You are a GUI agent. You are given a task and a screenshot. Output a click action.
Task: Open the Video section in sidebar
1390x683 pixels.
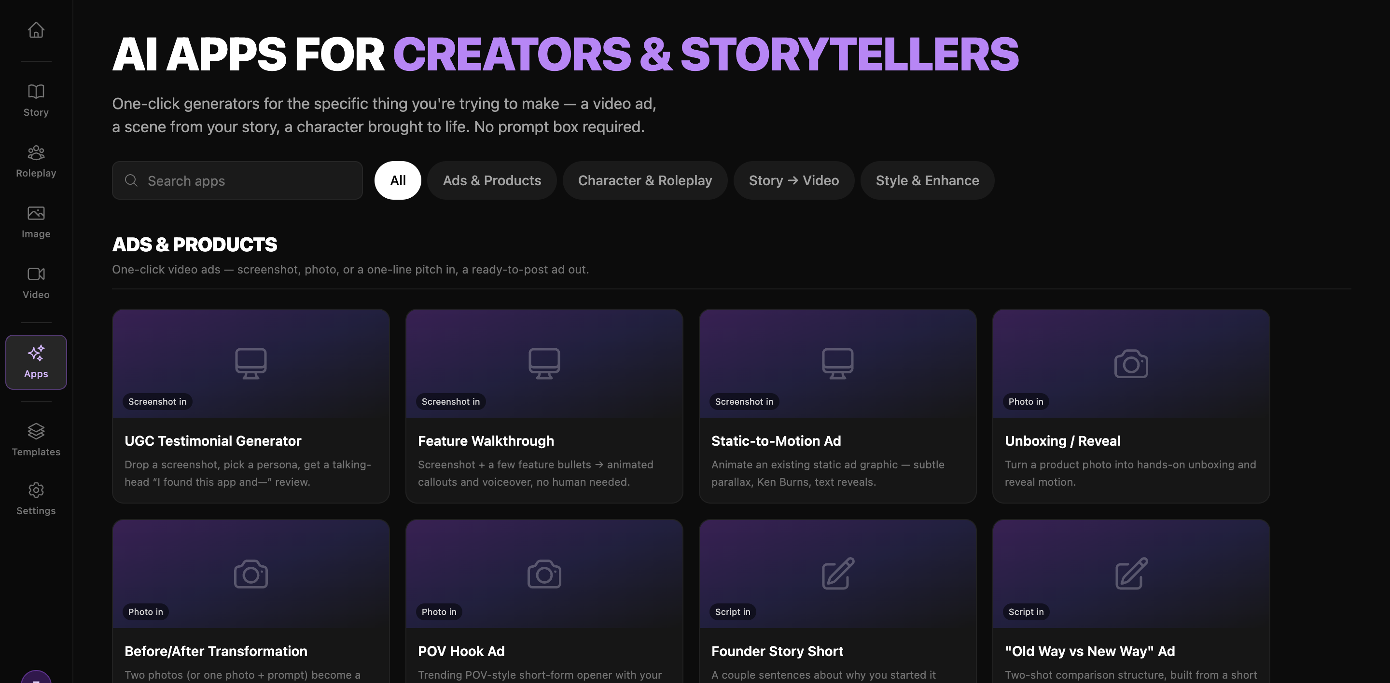coord(36,283)
